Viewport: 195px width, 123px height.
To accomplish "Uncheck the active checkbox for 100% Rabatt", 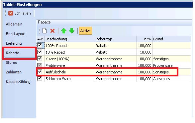I will (x=40, y=45).
